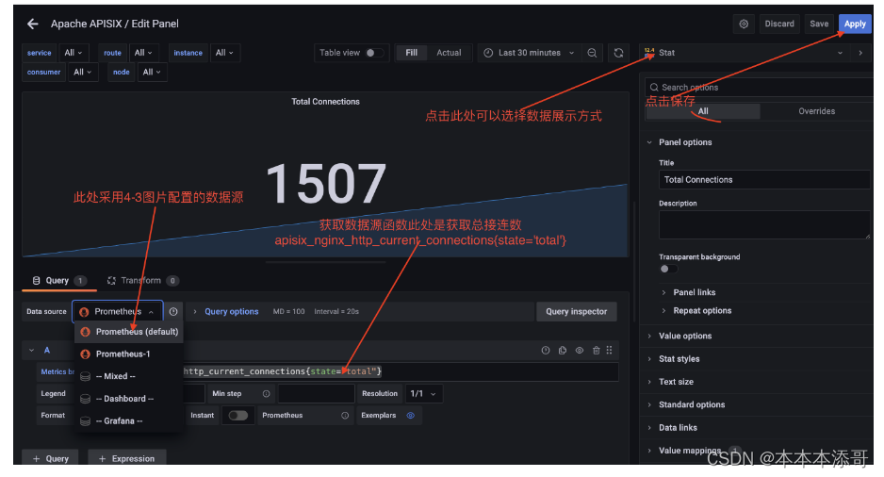
Task: Click the Apply button
Action: 855,24
